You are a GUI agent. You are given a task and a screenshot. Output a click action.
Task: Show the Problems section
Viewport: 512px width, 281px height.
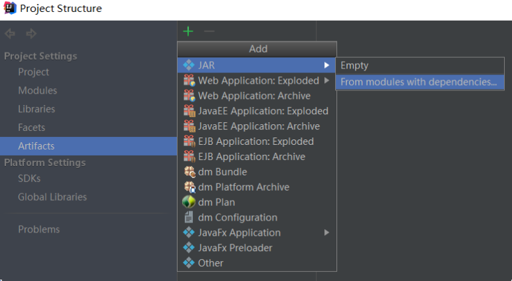[39, 229]
